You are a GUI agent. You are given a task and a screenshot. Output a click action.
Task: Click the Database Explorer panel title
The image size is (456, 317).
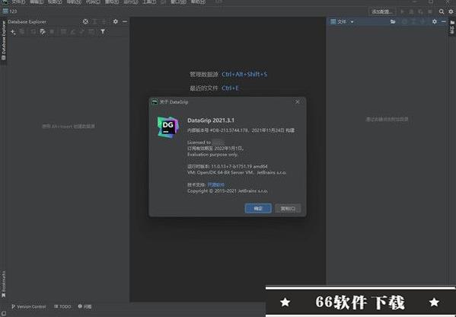tap(27, 22)
